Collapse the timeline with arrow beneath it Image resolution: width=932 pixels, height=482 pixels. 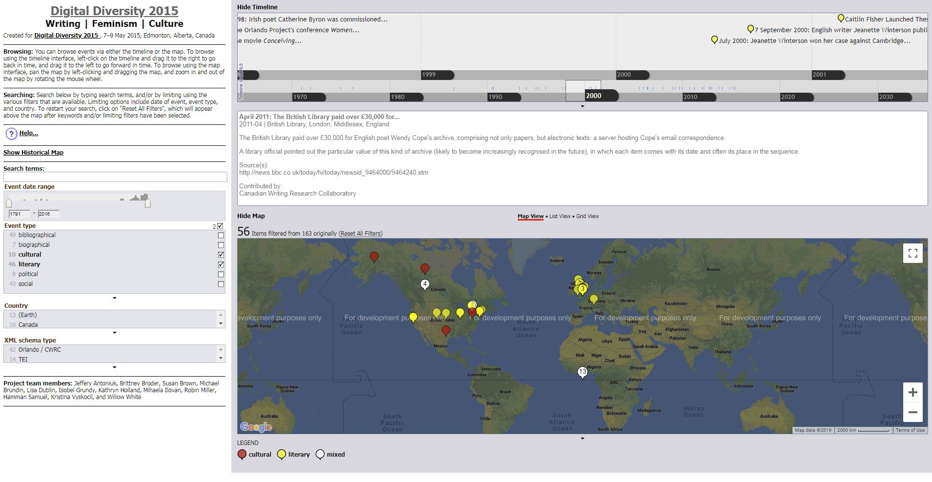[583, 106]
